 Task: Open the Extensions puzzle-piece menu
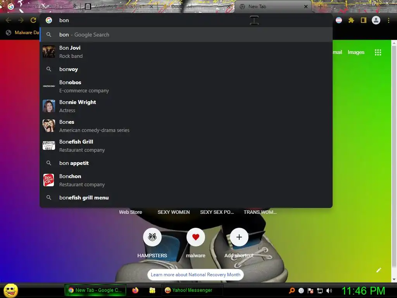click(351, 20)
